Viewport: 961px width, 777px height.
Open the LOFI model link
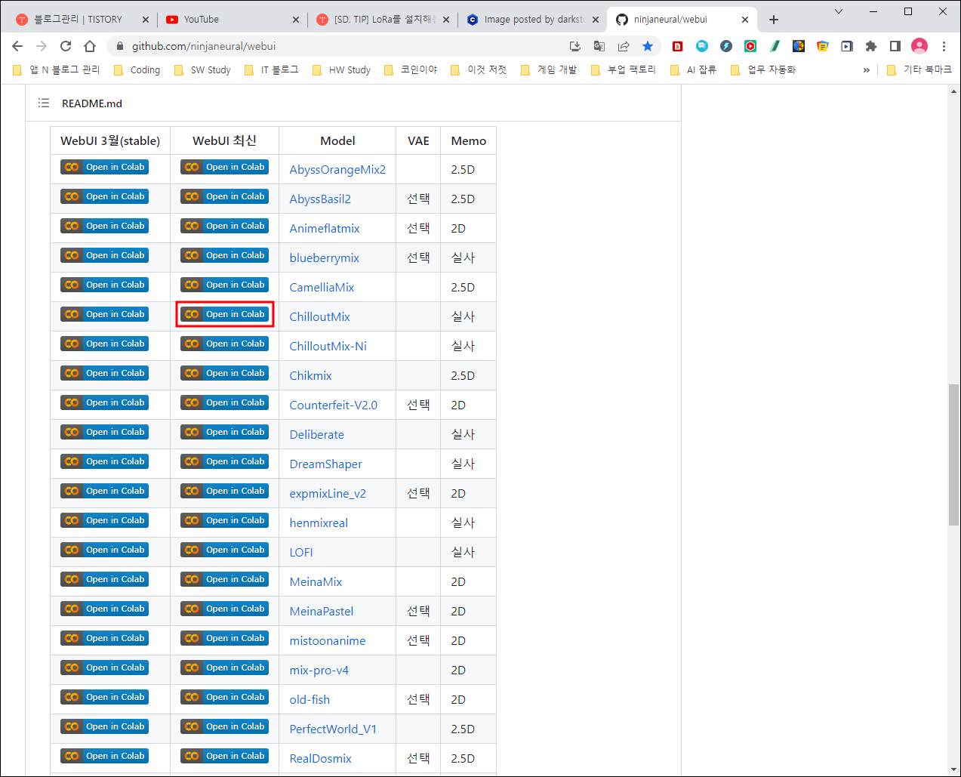click(x=300, y=553)
